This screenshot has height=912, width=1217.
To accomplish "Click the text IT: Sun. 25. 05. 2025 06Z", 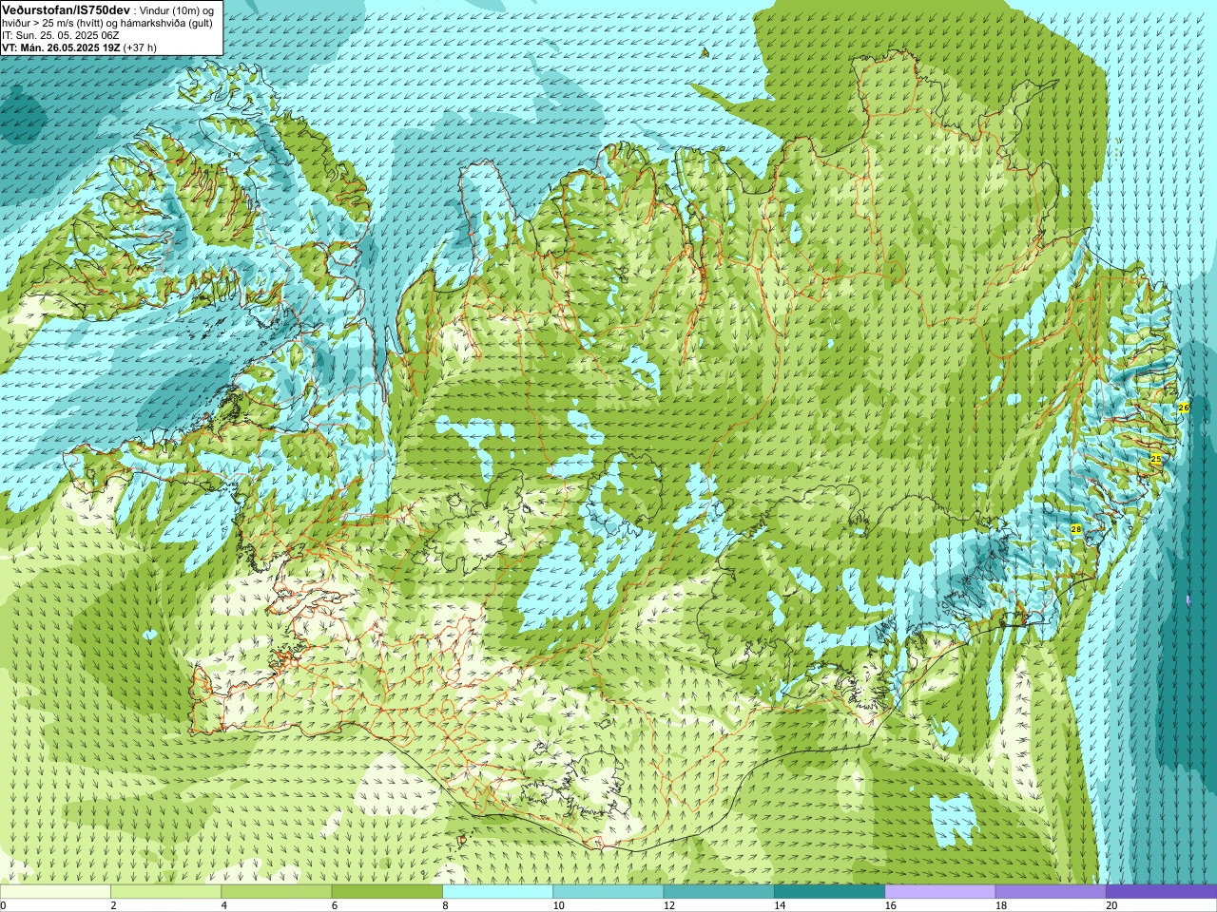I will click(x=60, y=35).
